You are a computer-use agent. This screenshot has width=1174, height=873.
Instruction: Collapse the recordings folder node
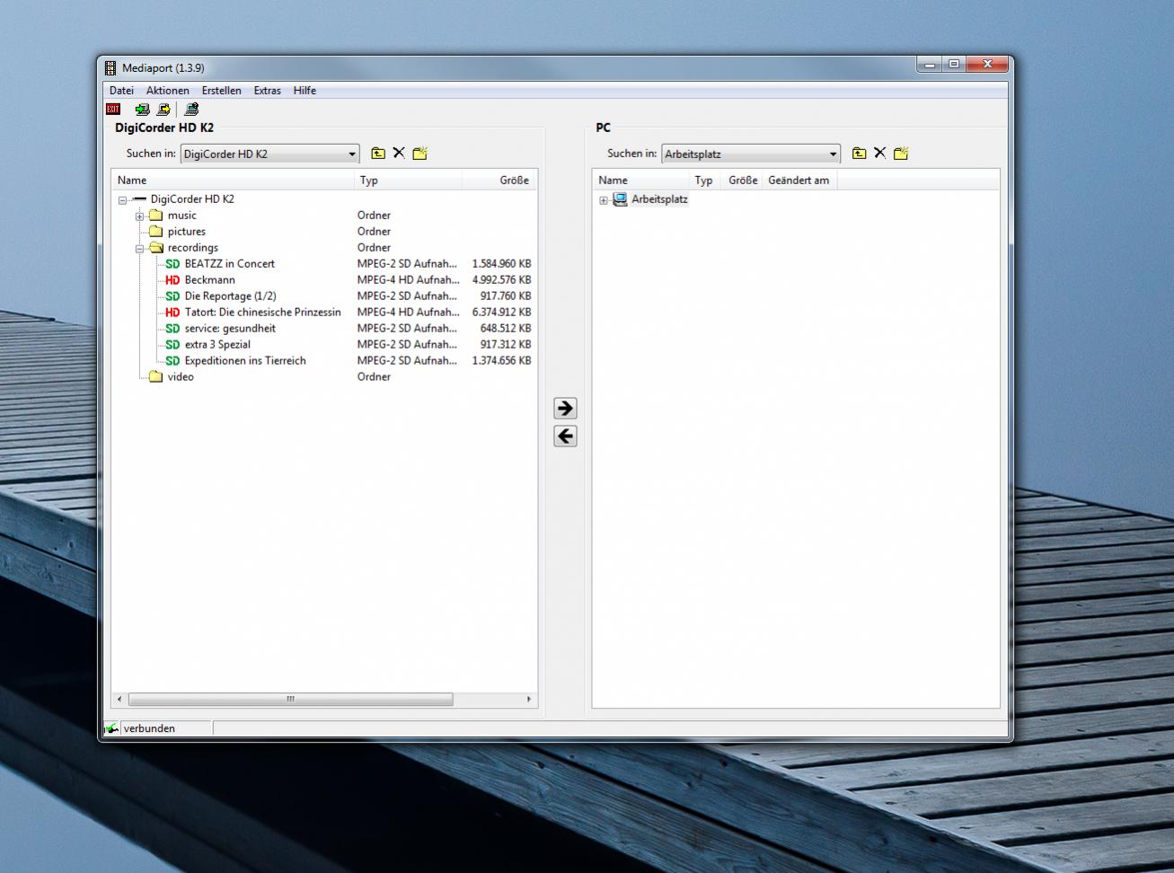click(139, 249)
